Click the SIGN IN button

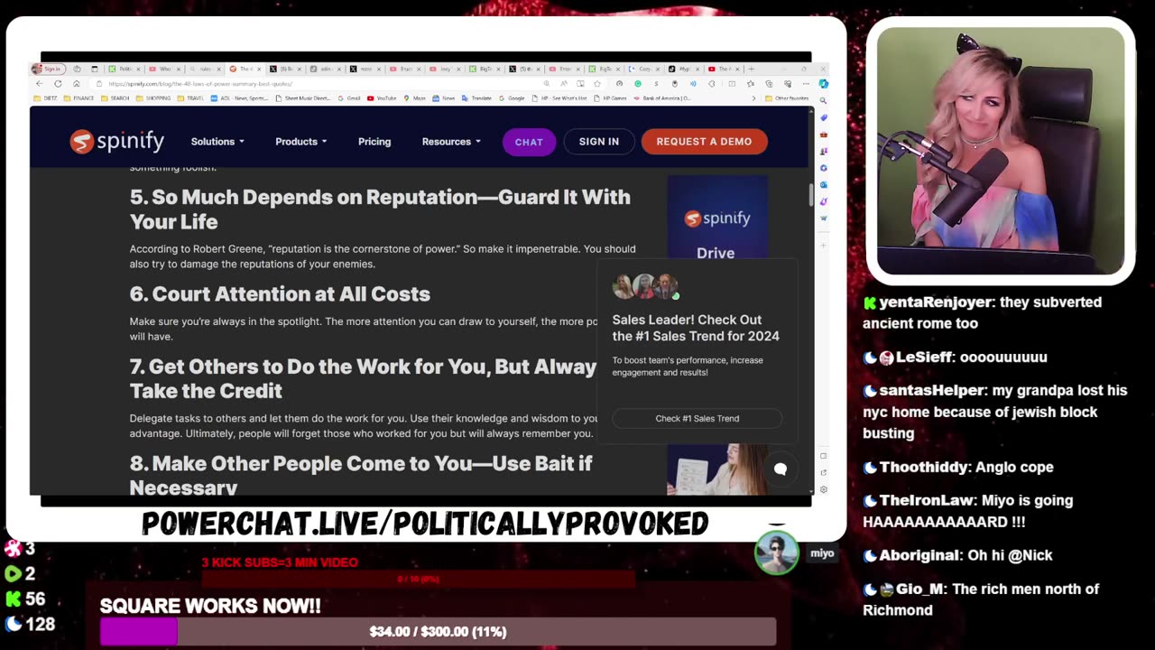pyautogui.click(x=599, y=141)
